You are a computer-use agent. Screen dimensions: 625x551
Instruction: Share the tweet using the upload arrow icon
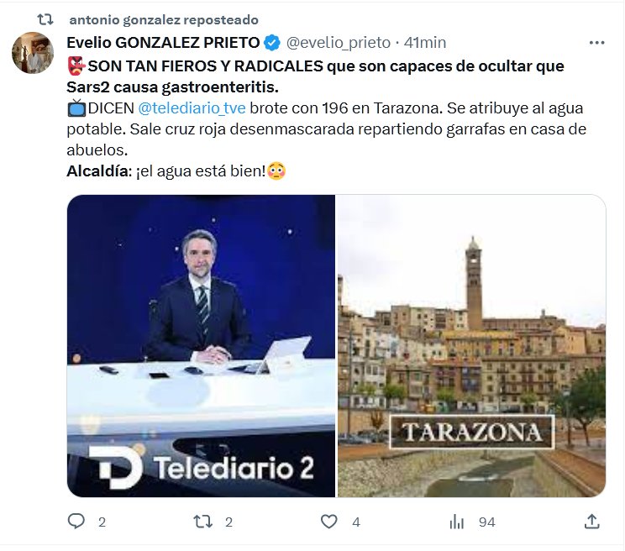point(592,521)
